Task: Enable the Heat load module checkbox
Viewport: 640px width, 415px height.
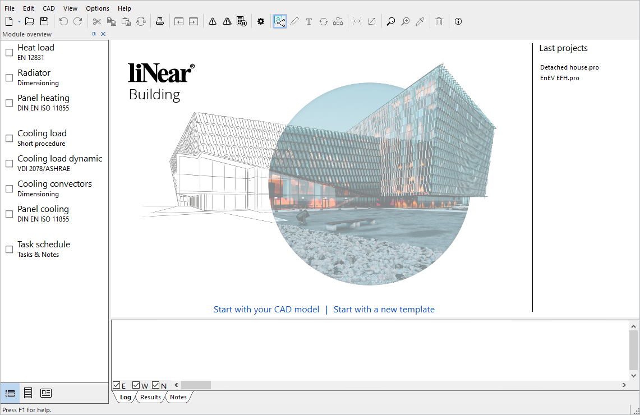Action: [x=9, y=52]
